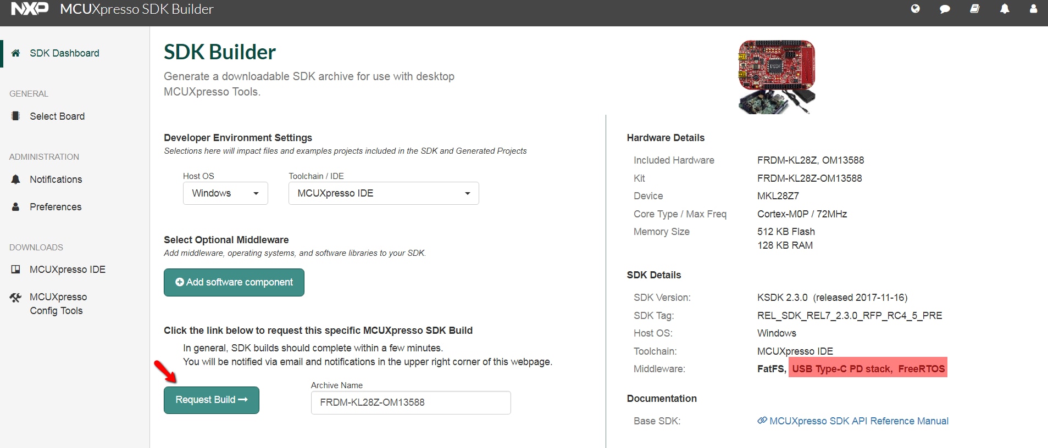Click the FRDM-KL28Z board thumbnail image
The image size is (1048, 448).
[x=777, y=76]
